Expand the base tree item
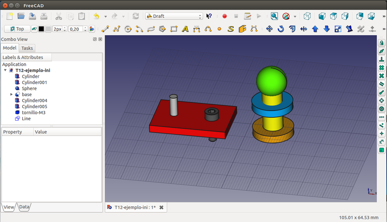 [11, 95]
